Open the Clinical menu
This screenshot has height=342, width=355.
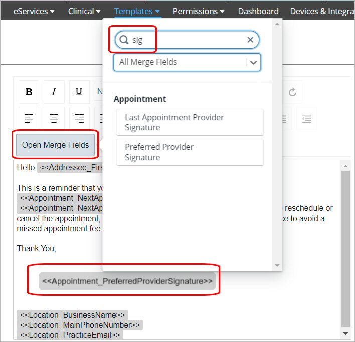pos(84,11)
